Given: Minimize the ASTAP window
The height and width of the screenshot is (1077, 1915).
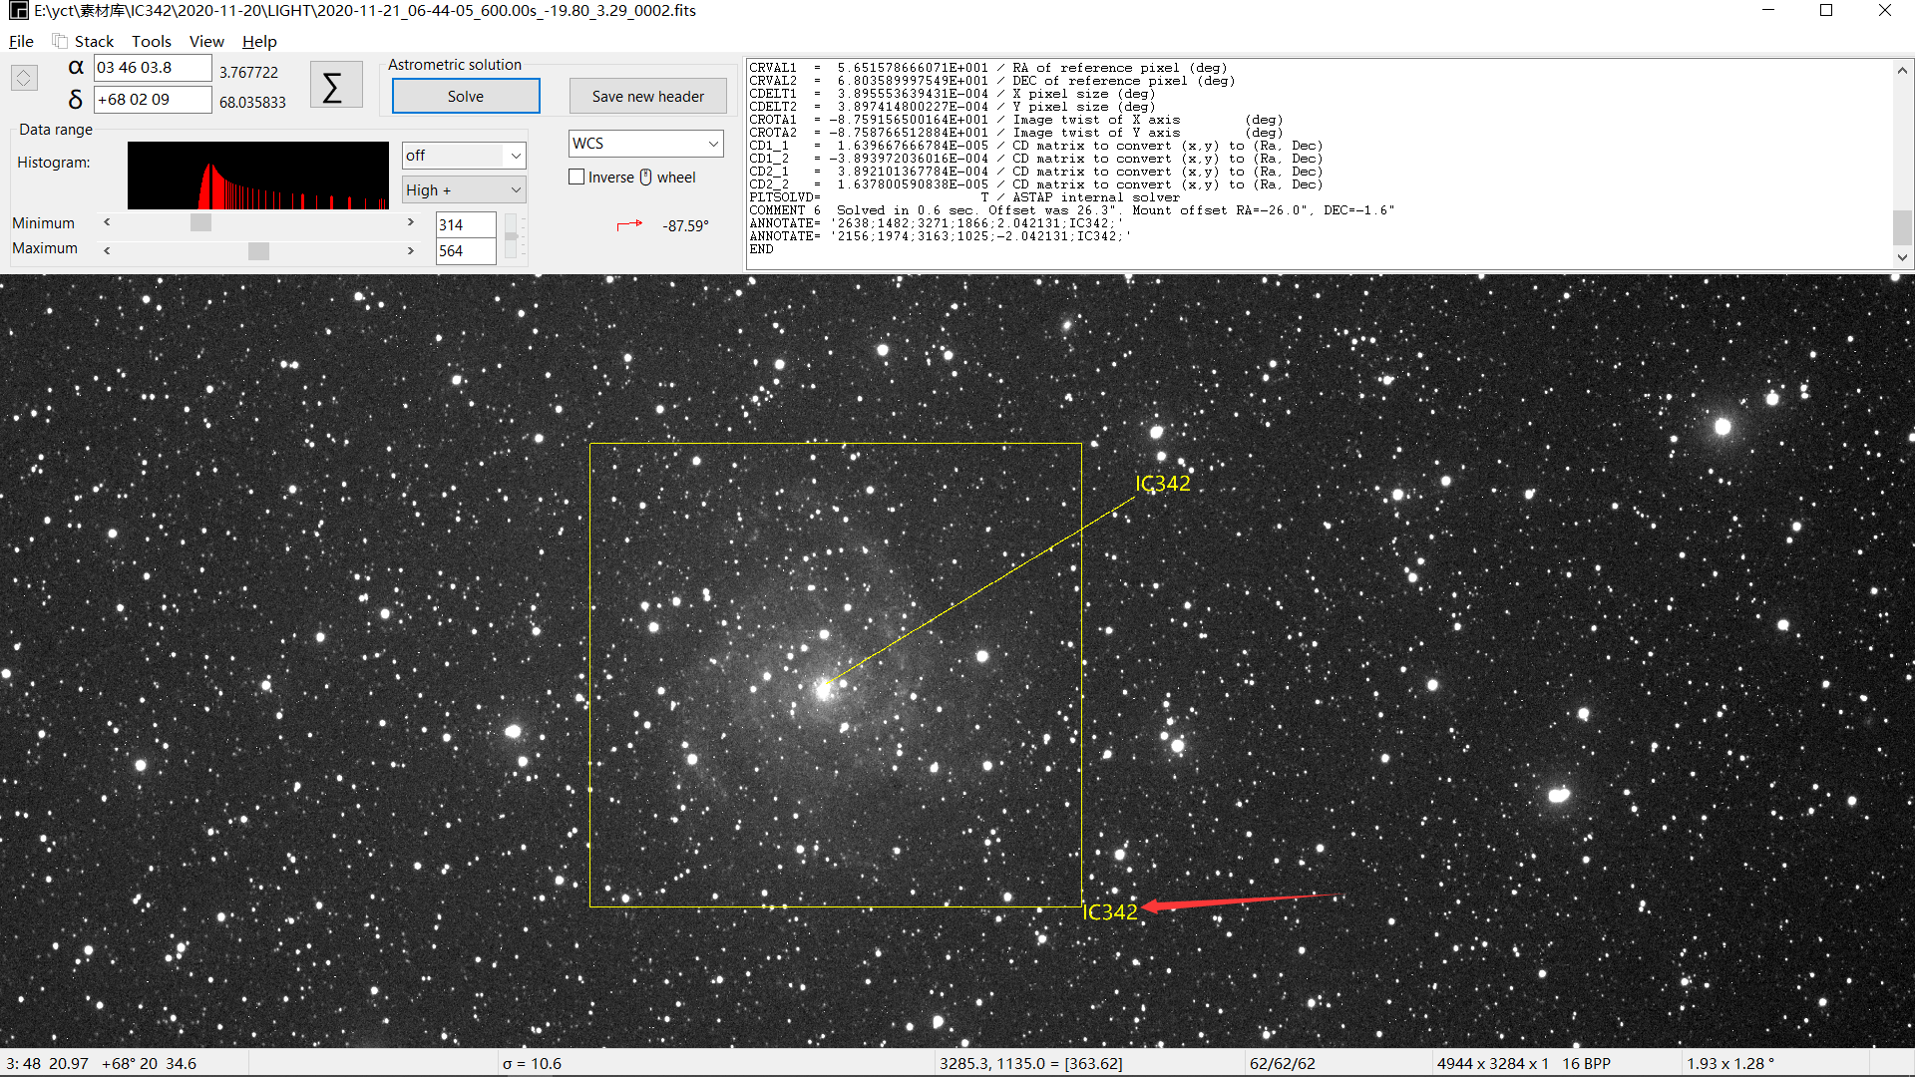Looking at the screenshot, I should click(1768, 10).
